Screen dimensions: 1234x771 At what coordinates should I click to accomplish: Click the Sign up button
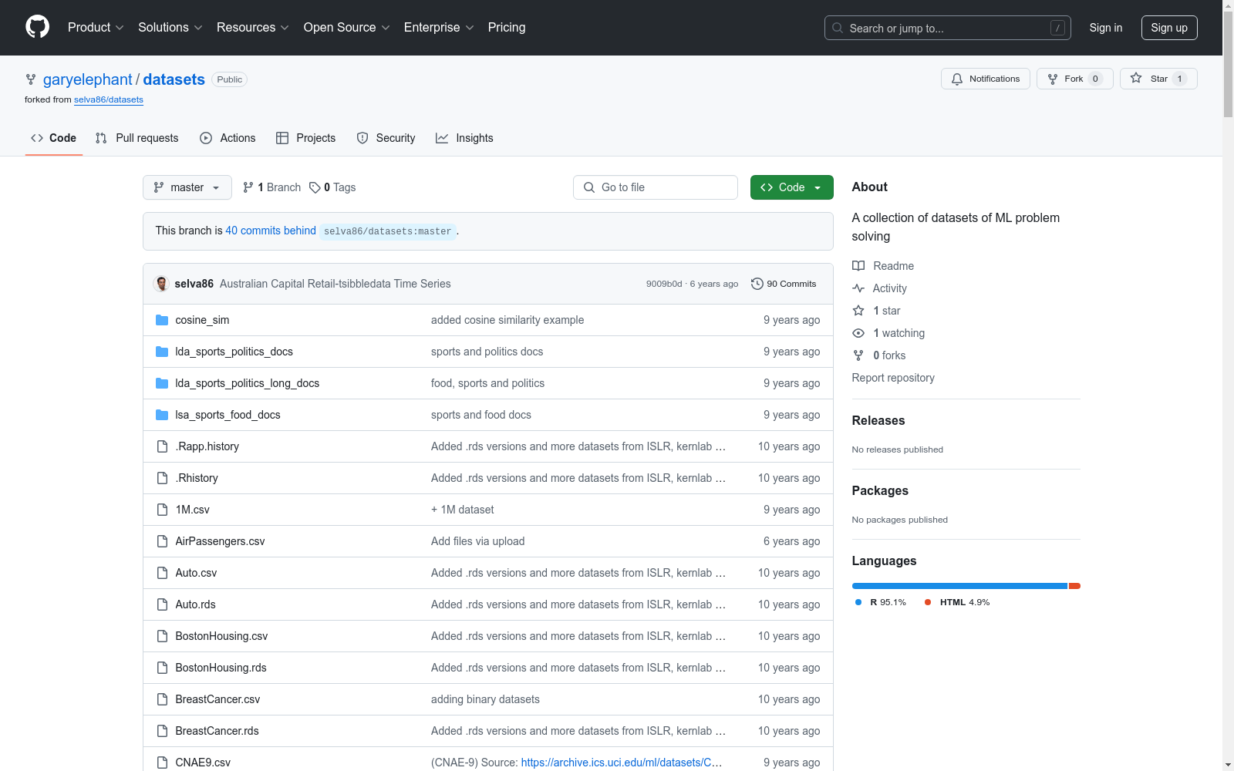(1169, 28)
